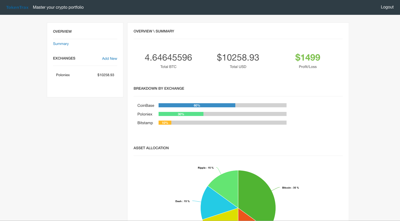Click the Poloniex 30% green bar
The width and height of the screenshot is (400, 221).
click(x=181, y=114)
